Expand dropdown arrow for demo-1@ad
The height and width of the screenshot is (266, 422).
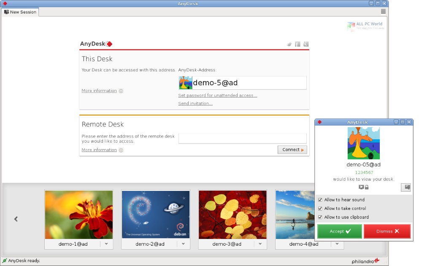pos(107,244)
